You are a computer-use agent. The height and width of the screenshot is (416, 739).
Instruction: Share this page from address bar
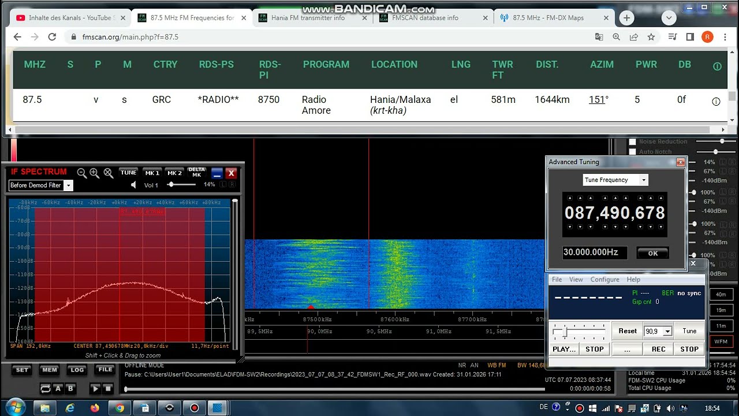point(634,36)
